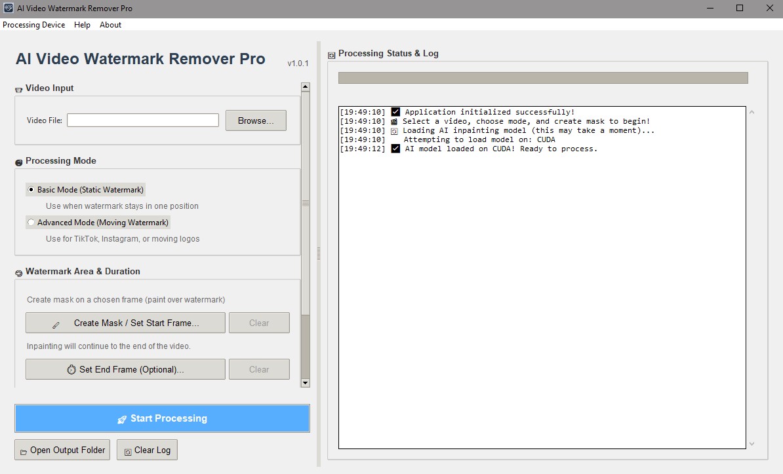Screen dimensions: 783x474
Task: Open the Processing Device menu
Action: [x=33, y=24]
